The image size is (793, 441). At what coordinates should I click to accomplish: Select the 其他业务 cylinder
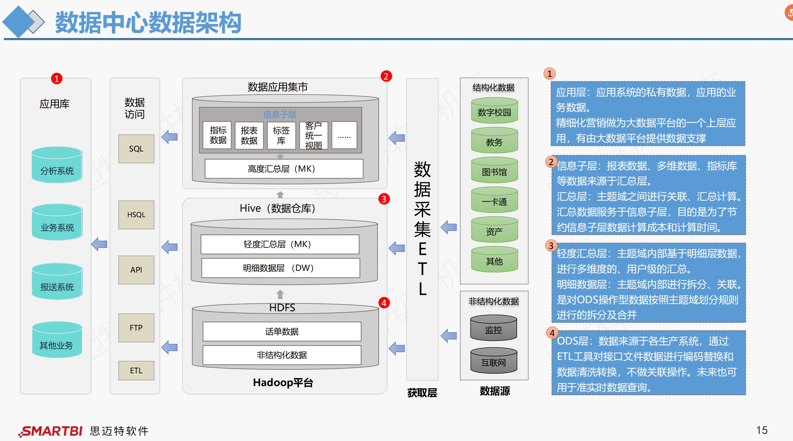coord(57,339)
